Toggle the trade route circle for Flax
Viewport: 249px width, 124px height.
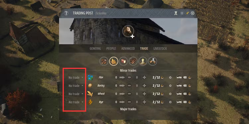(170, 77)
